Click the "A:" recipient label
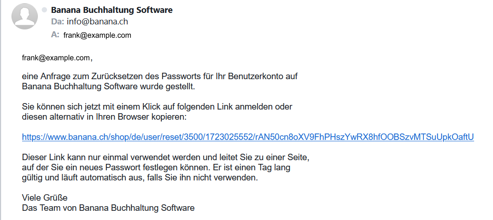This screenshot has width=493, height=220. point(55,35)
